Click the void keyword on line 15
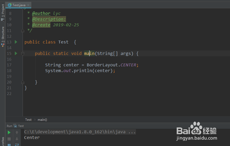 pyautogui.click(x=76, y=53)
